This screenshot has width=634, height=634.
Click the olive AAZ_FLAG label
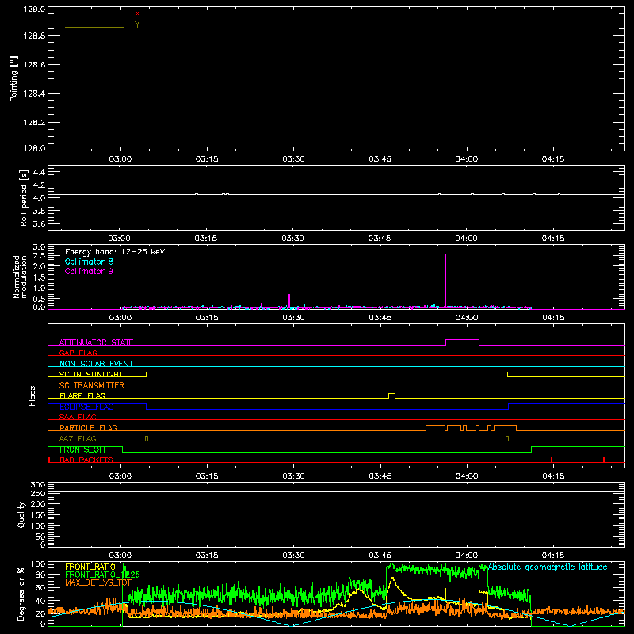pyautogui.click(x=78, y=439)
